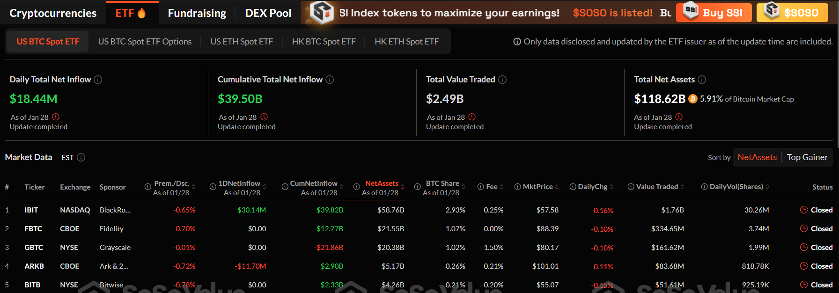Image resolution: width=839 pixels, height=293 pixels.
Task: Open info icon beside Total Net Assets
Action: [x=702, y=80]
